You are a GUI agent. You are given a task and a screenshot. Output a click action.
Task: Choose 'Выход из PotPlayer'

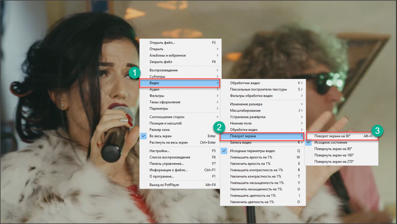pyautogui.click(x=180, y=185)
